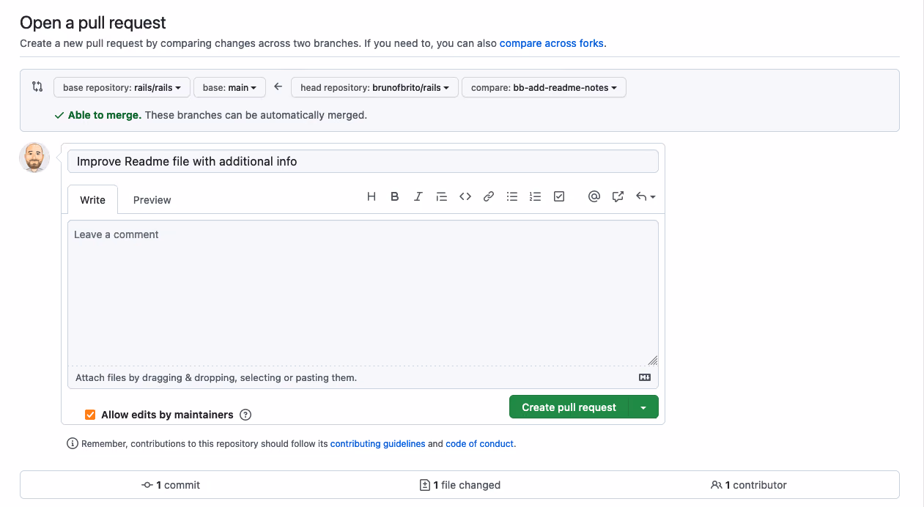Click Attach files by dragging text
Viewport: 924px width, 507px height.
216,378
